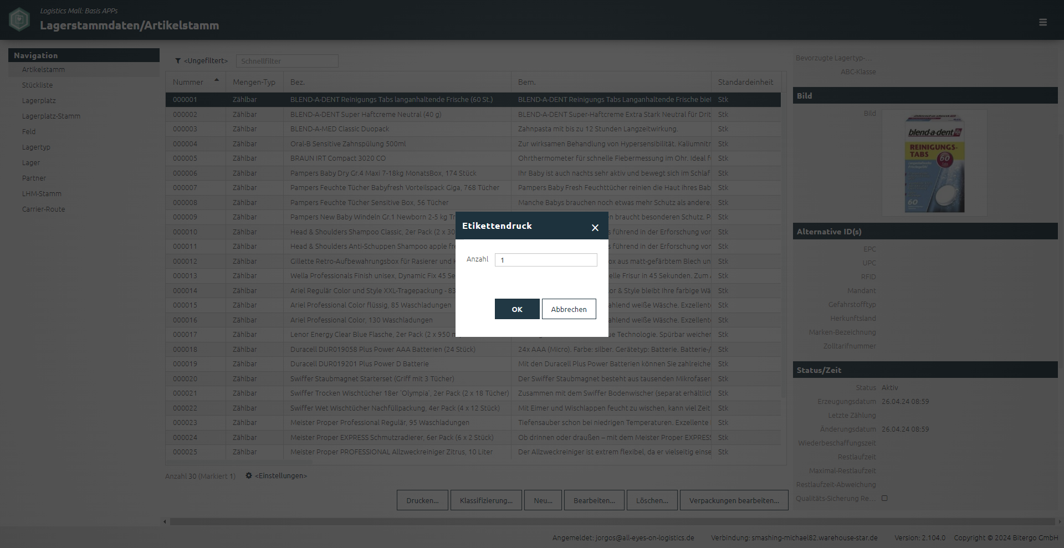Click the Bild section header
The image size is (1064, 548).
click(925, 96)
